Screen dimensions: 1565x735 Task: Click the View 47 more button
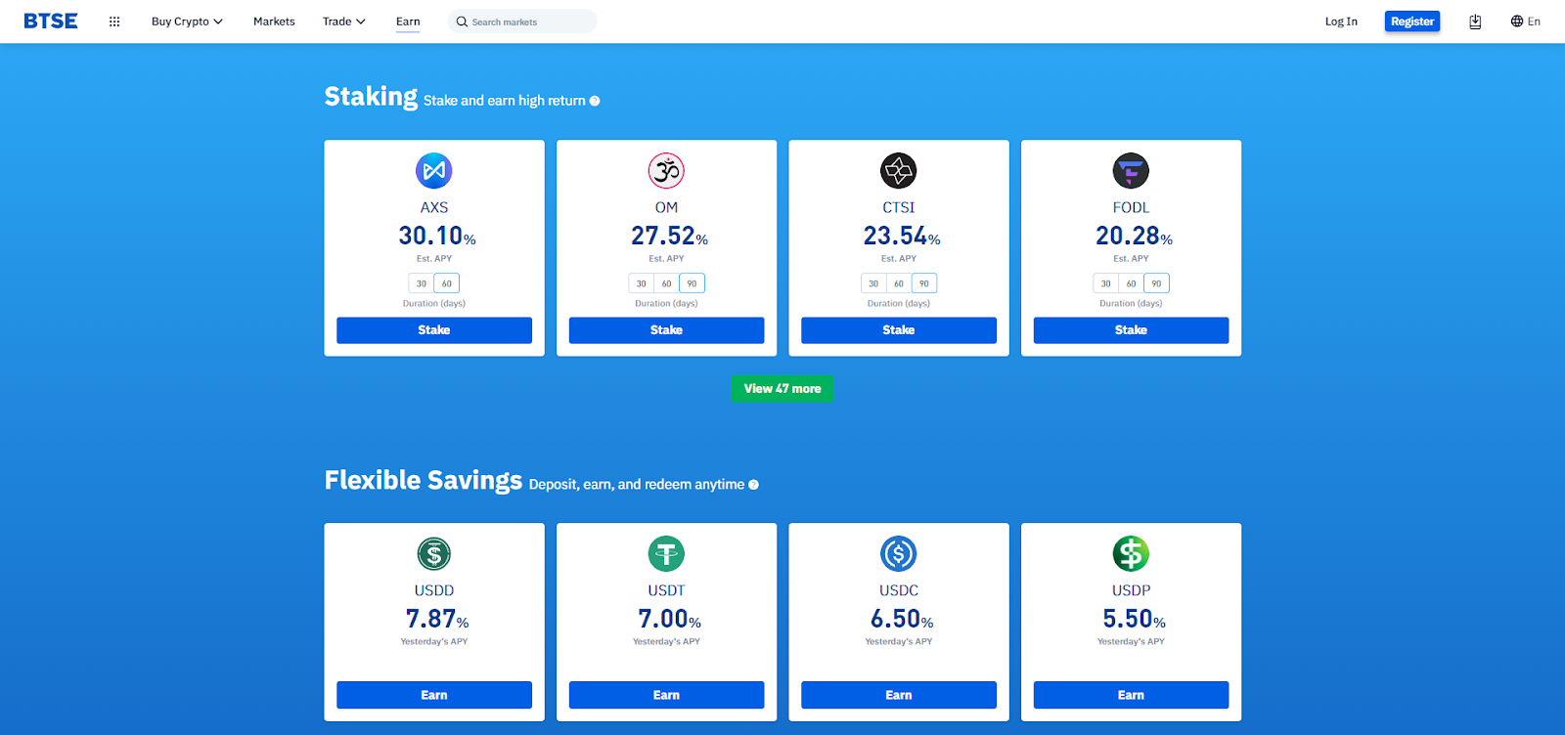click(x=782, y=389)
